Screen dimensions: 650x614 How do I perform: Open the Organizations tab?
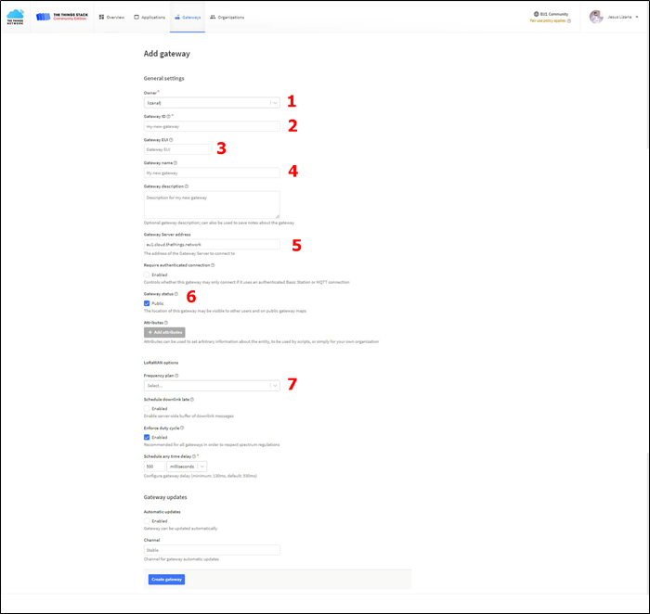[227, 18]
